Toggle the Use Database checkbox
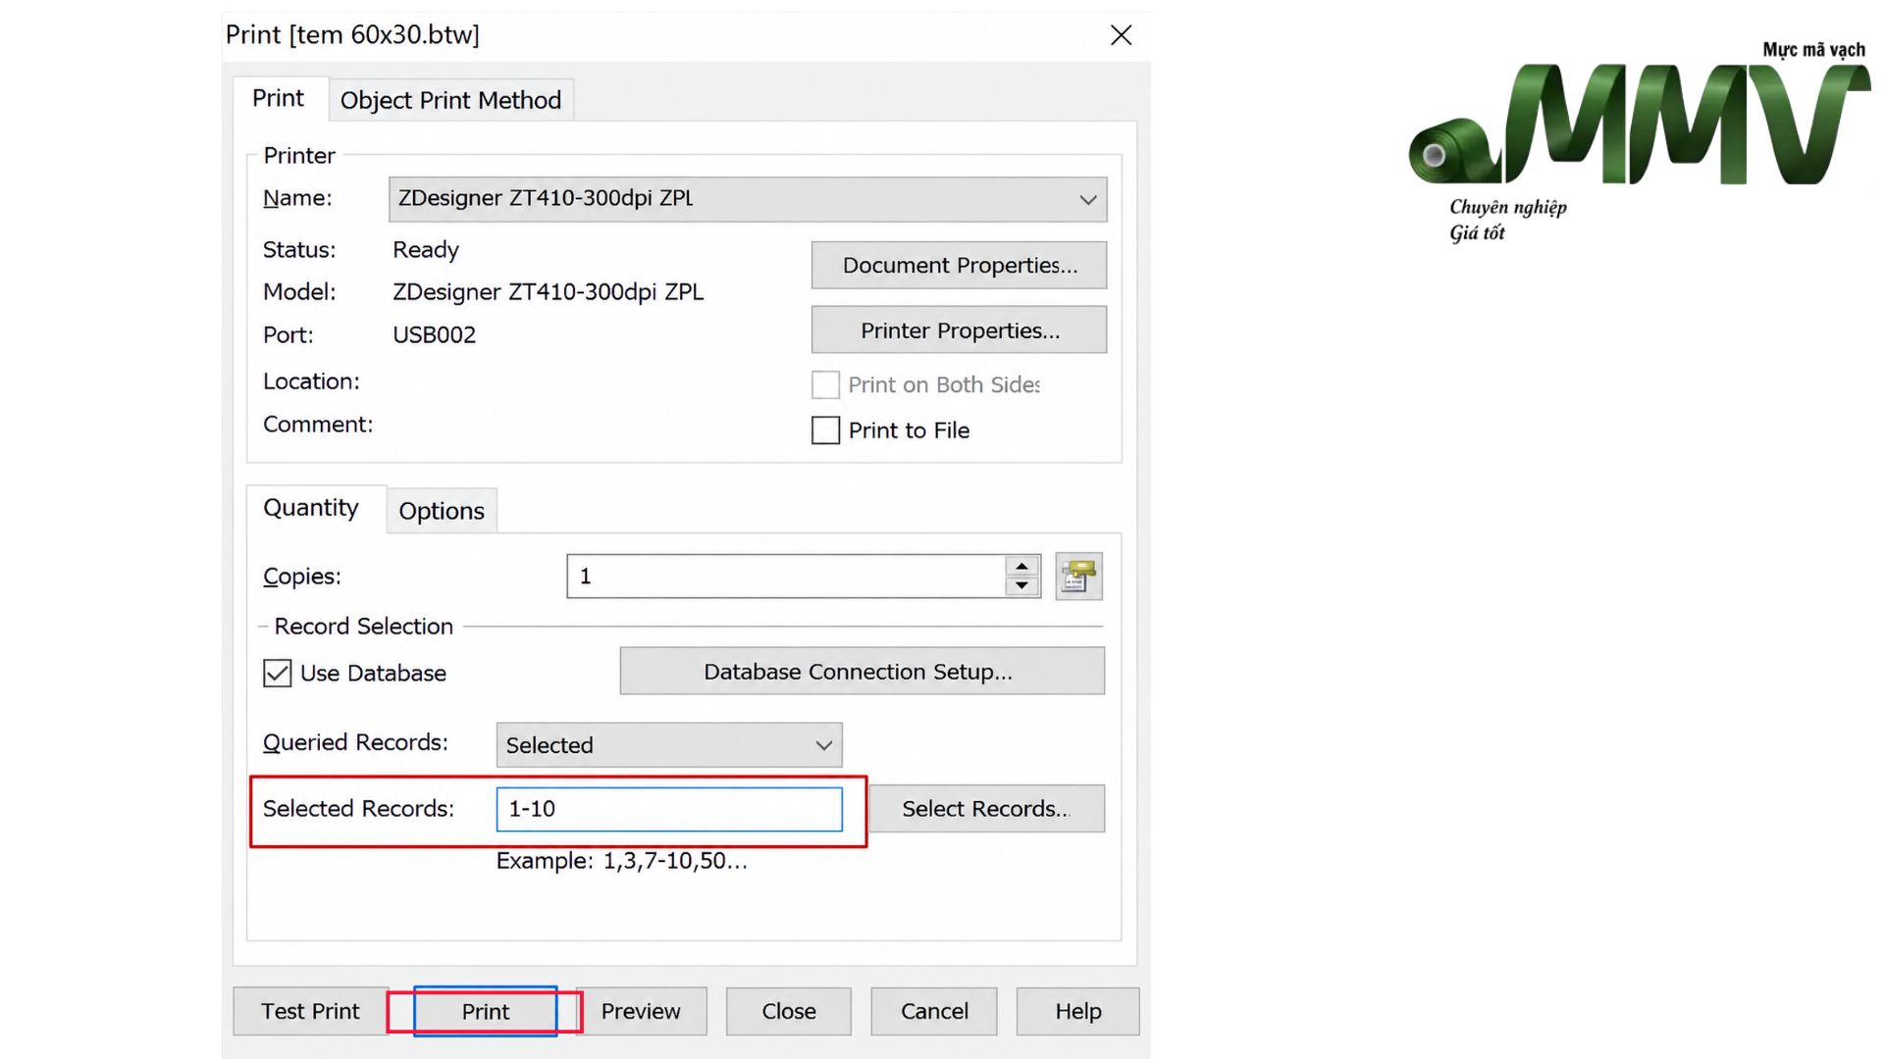The height and width of the screenshot is (1059, 1884). point(278,673)
